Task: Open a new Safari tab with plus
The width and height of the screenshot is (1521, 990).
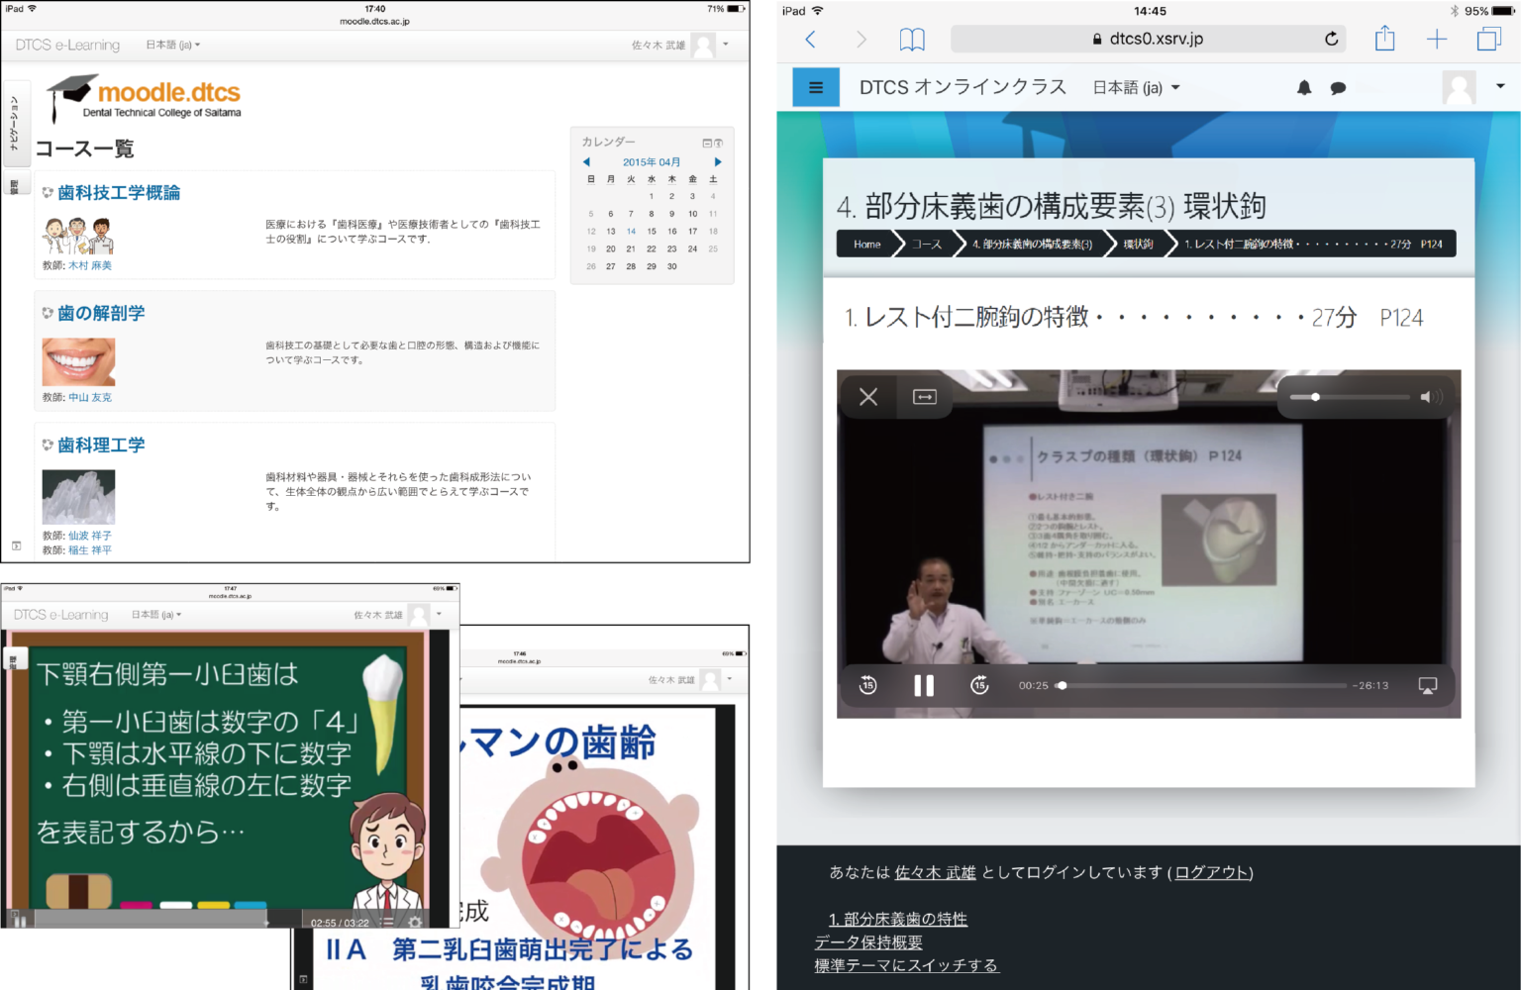Action: pyautogui.click(x=1436, y=40)
